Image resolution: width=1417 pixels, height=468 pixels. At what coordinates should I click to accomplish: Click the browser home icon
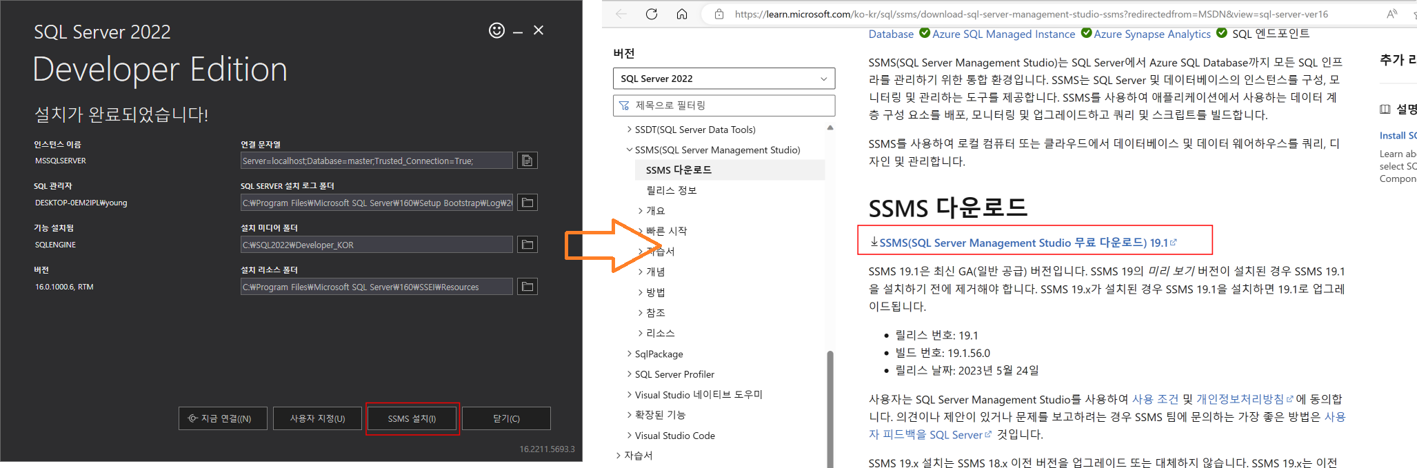click(x=682, y=14)
